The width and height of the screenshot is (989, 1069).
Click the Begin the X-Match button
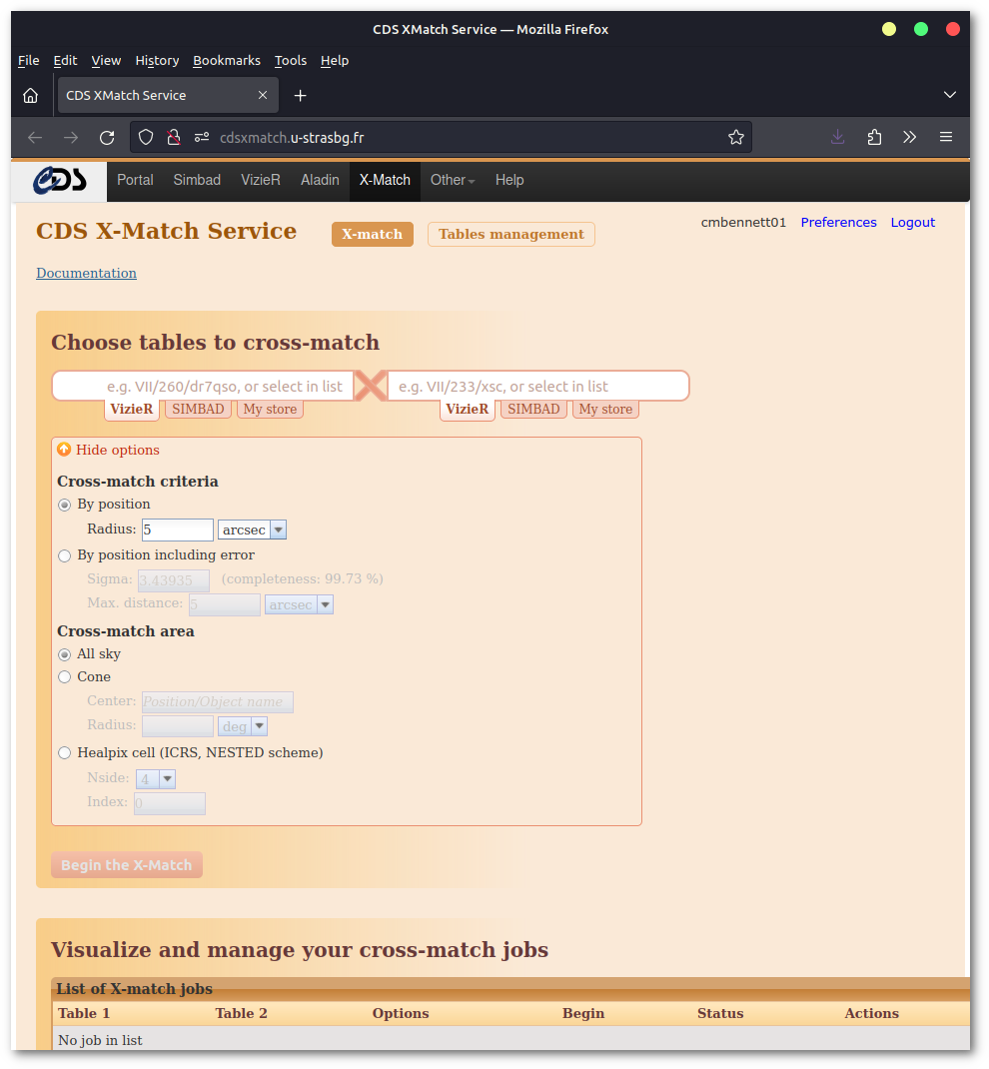[x=127, y=864]
